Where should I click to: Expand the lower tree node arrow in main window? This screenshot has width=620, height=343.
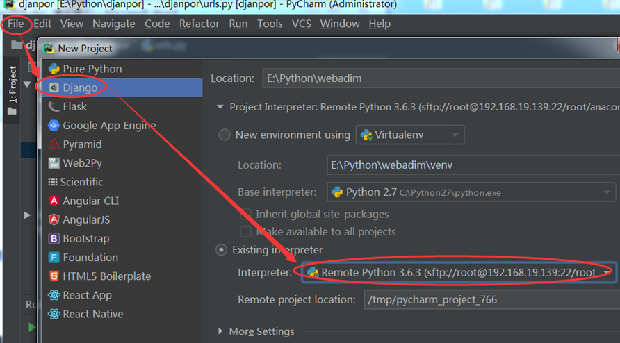click(x=27, y=215)
